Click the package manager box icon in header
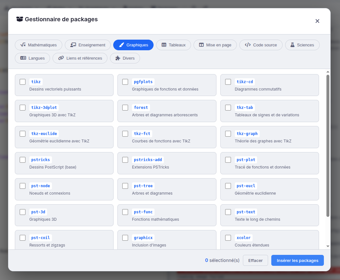The width and height of the screenshot is (340, 280). pyautogui.click(x=19, y=19)
